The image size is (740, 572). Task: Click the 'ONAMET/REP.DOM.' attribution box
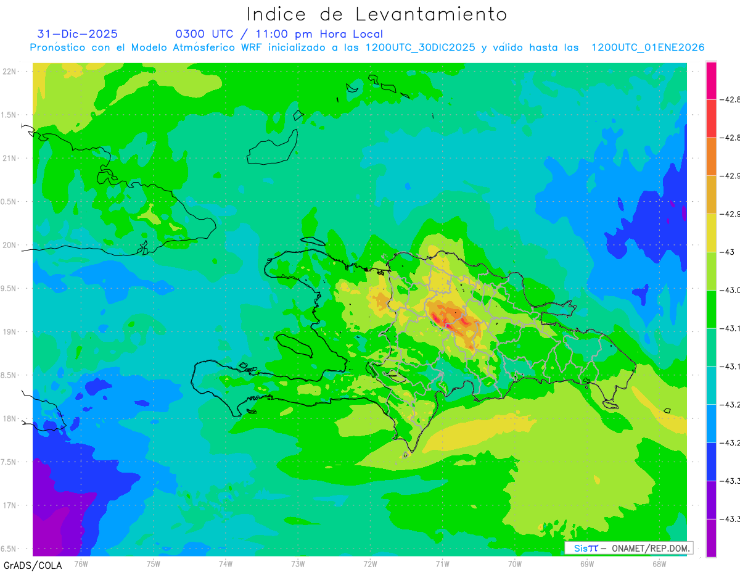tap(629, 548)
